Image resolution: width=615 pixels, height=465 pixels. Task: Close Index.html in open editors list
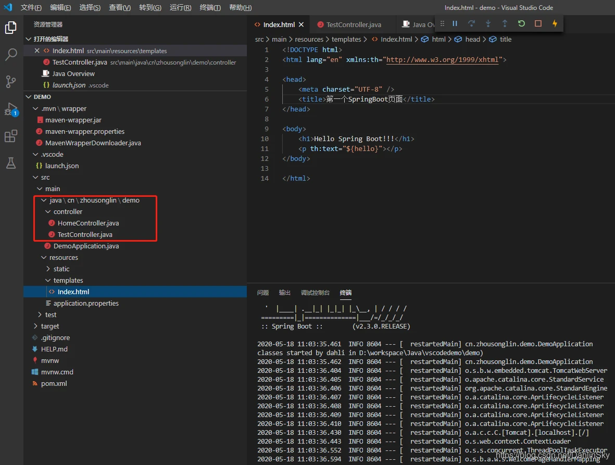[x=37, y=51]
